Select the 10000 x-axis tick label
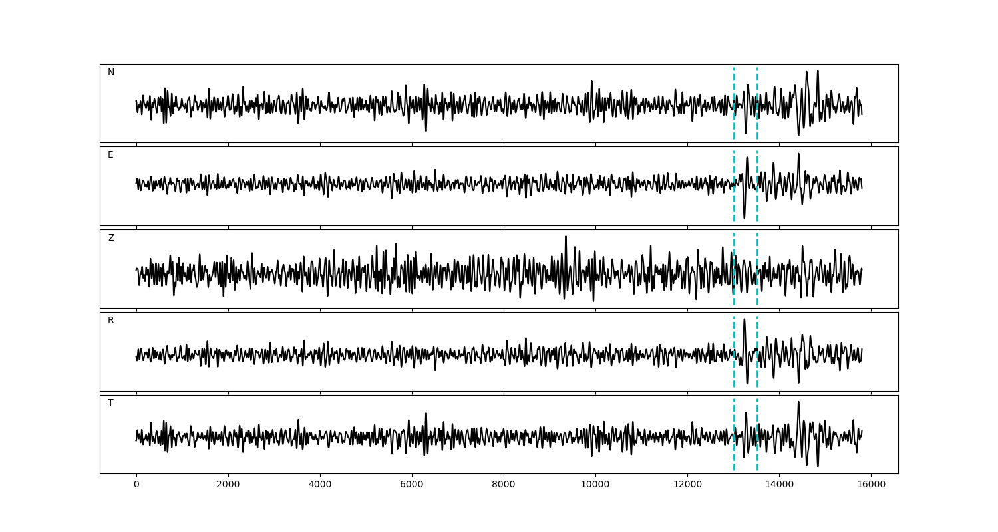 [x=595, y=485]
